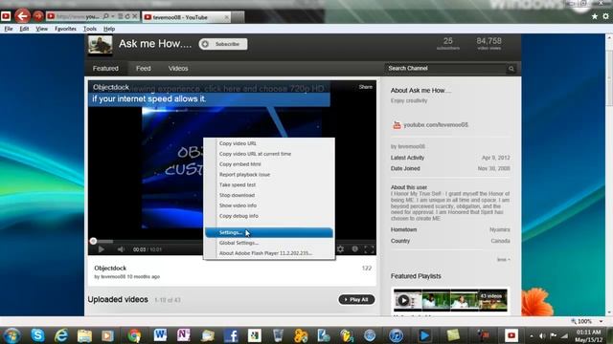Open the Objectdock video title link
Screen dimensions: 613x344
tap(110, 268)
